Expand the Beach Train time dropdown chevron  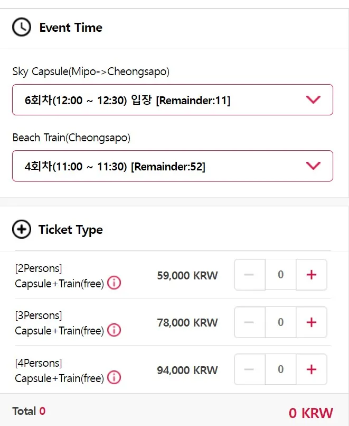click(x=313, y=166)
